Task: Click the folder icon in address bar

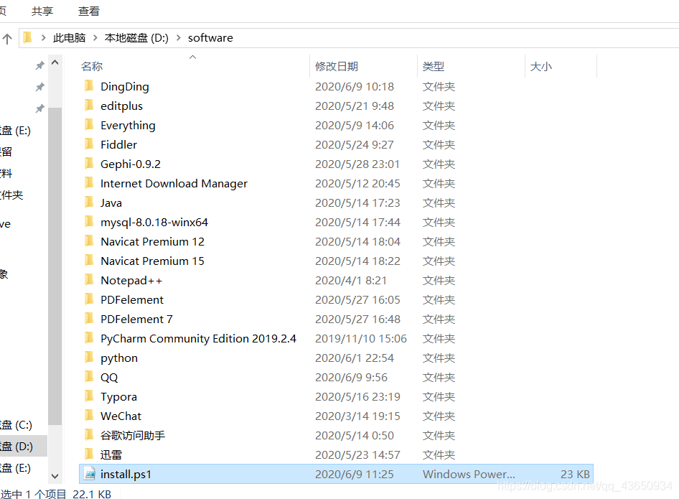Action: click(x=27, y=37)
